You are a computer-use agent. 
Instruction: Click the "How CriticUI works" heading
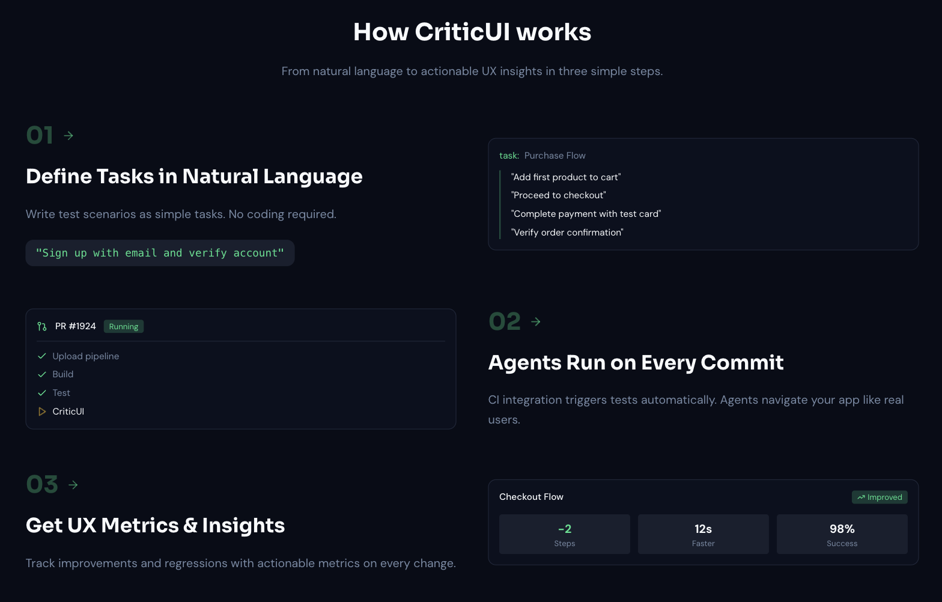point(472,32)
